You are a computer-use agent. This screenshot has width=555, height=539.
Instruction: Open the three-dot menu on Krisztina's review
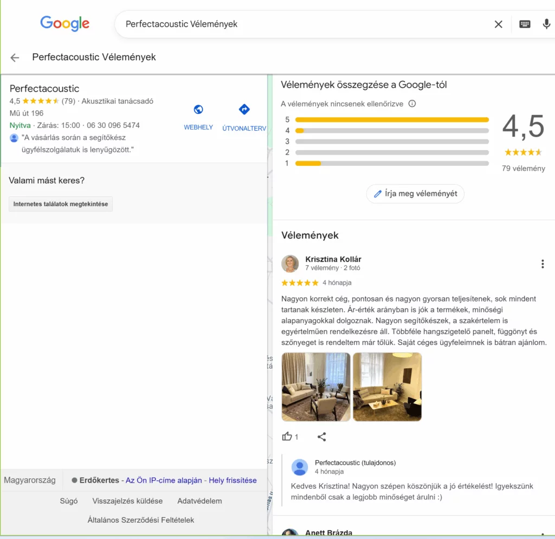click(x=543, y=264)
